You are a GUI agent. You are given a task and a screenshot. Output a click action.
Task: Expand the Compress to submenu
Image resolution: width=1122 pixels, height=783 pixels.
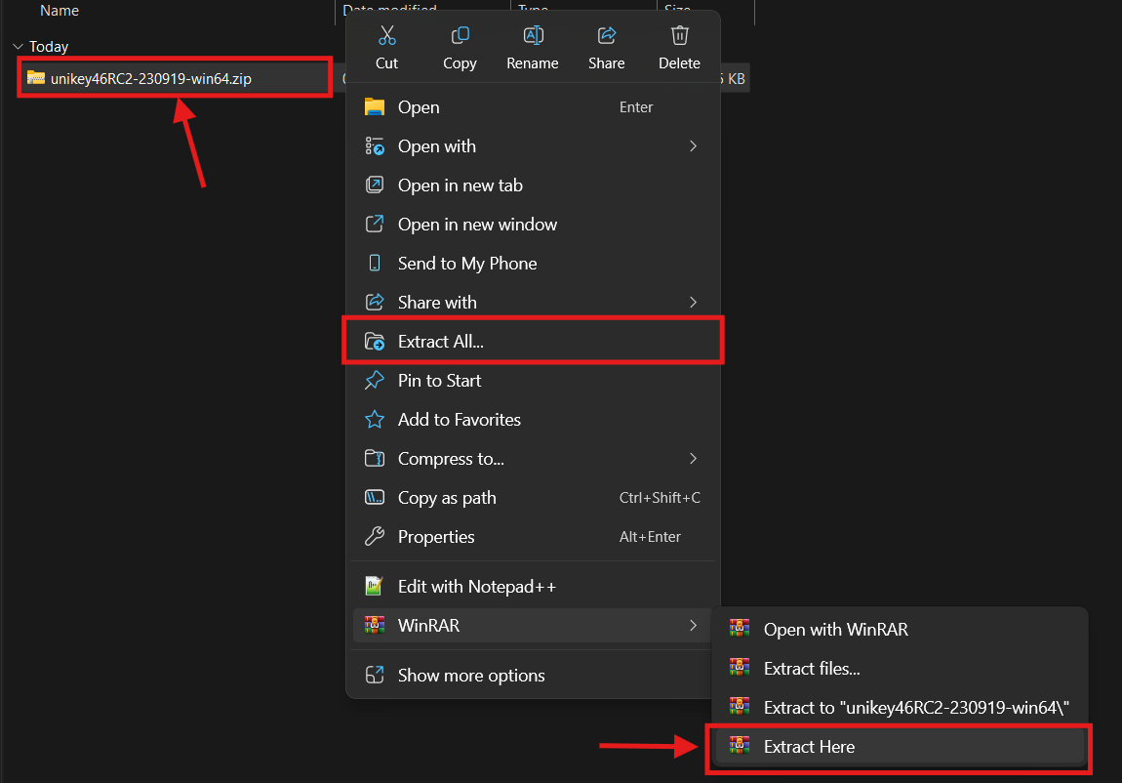click(x=693, y=459)
